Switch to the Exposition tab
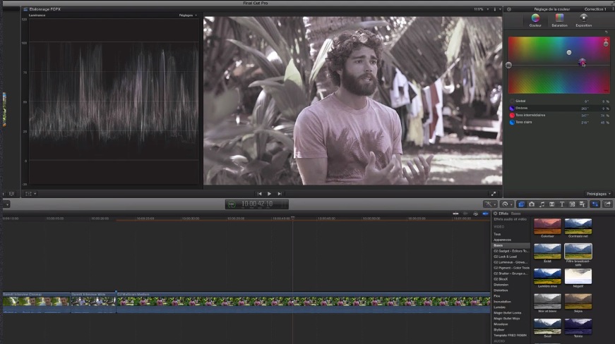Viewport: 615px width, 344px height. (584, 20)
